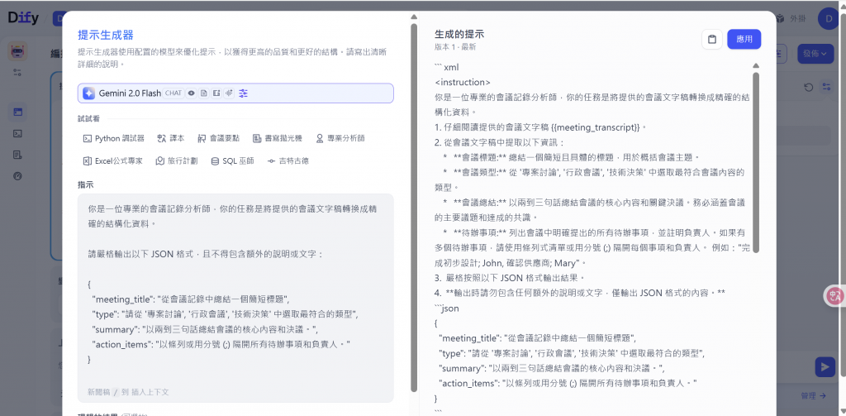This screenshot has height=416, width=846.
Task: Copy the generated prompt with clipboard icon
Action: click(x=711, y=39)
